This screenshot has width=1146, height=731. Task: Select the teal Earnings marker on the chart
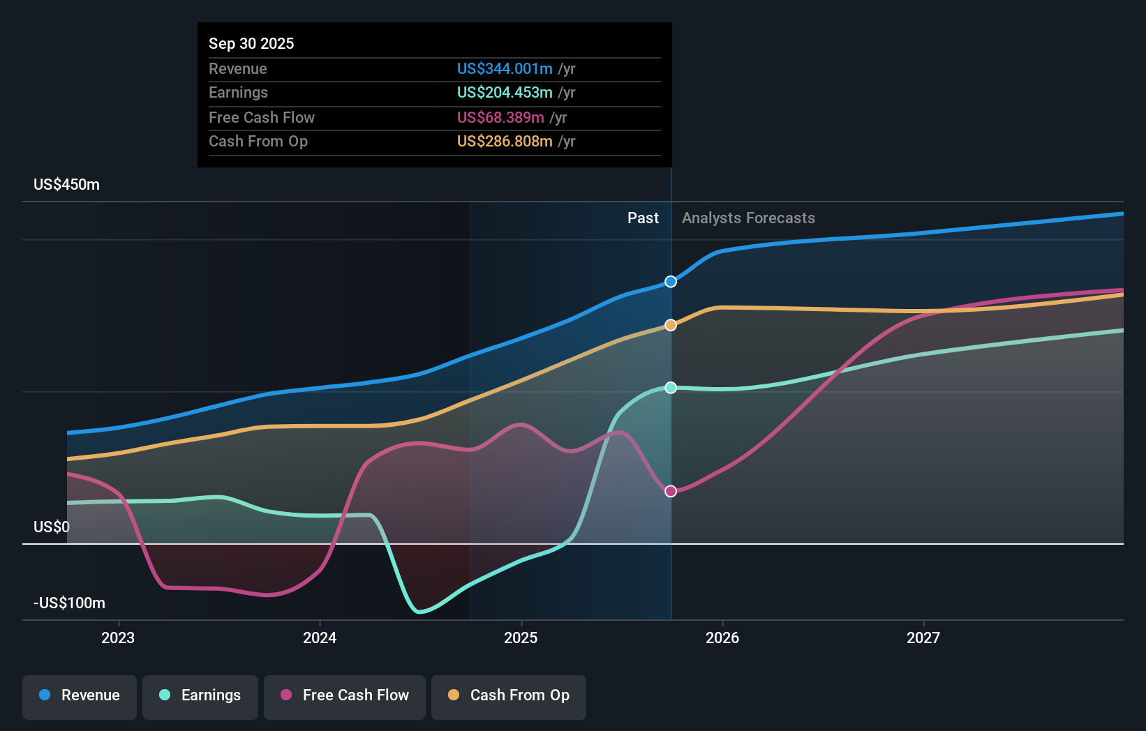670,388
